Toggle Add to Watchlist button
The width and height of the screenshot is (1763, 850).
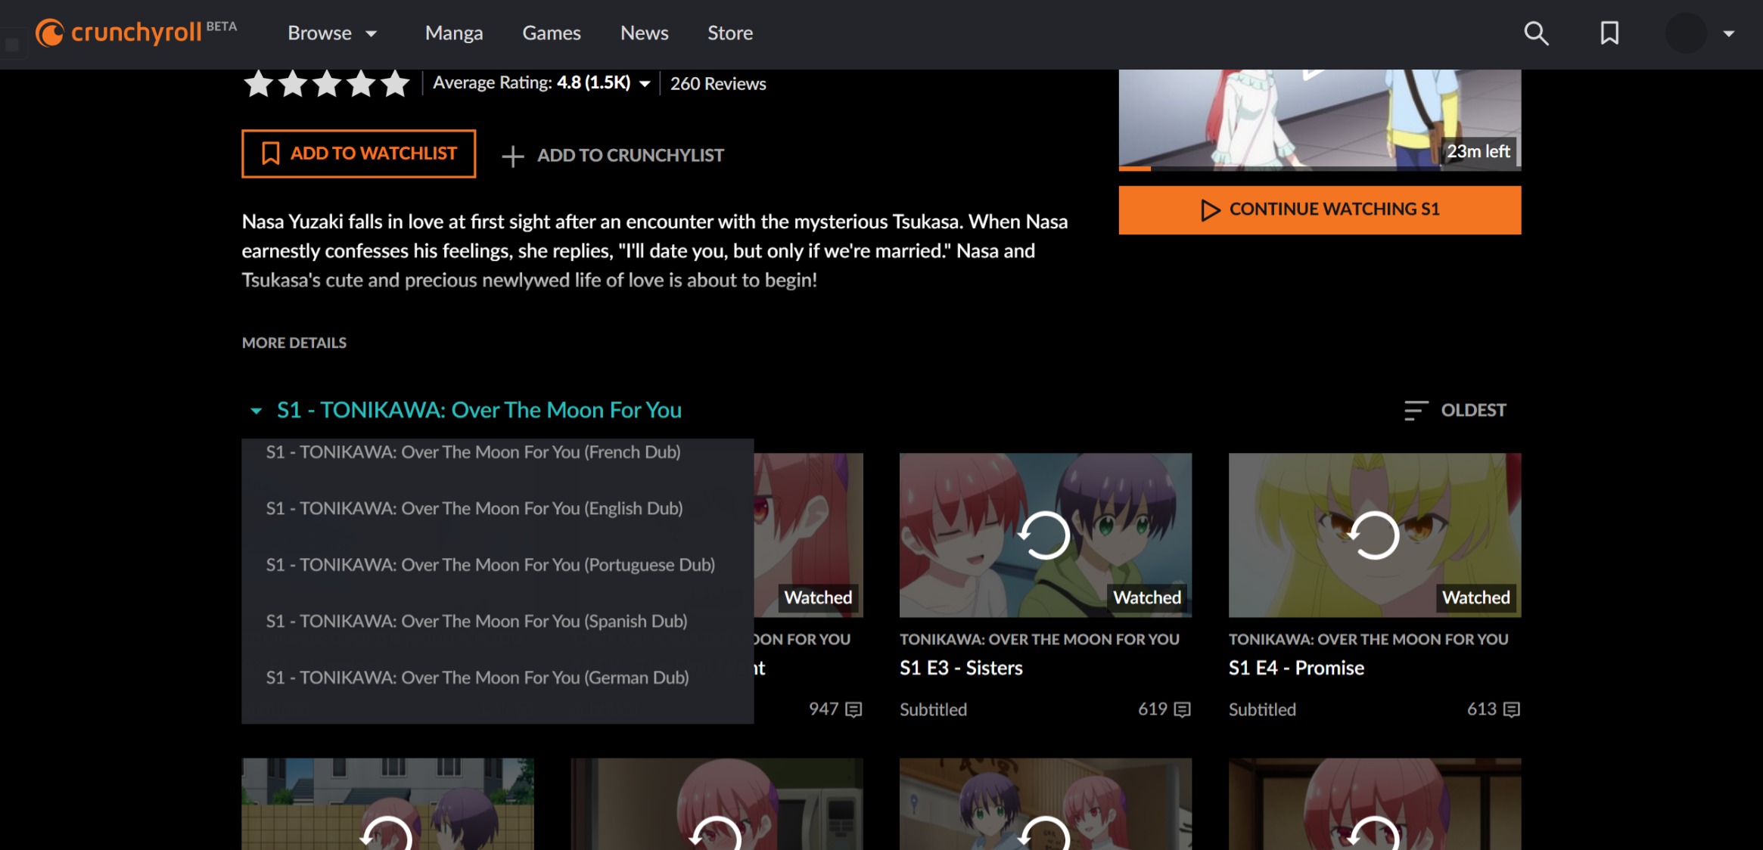click(359, 154)
